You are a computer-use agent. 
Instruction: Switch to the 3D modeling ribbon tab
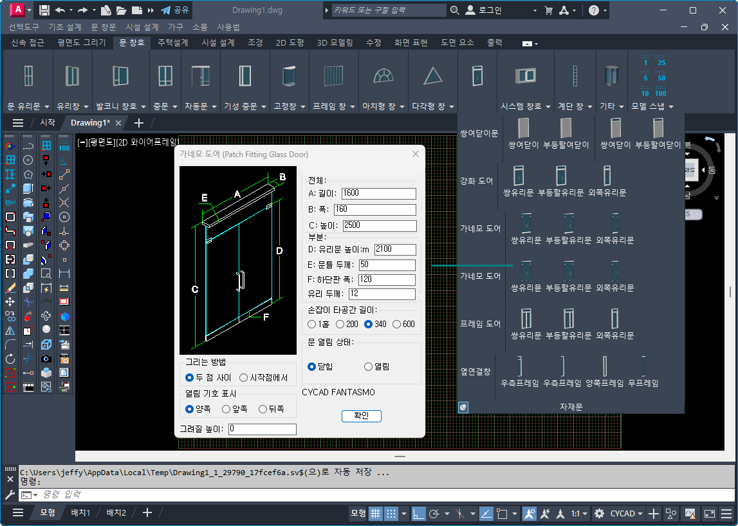click(x=335, y=42)
